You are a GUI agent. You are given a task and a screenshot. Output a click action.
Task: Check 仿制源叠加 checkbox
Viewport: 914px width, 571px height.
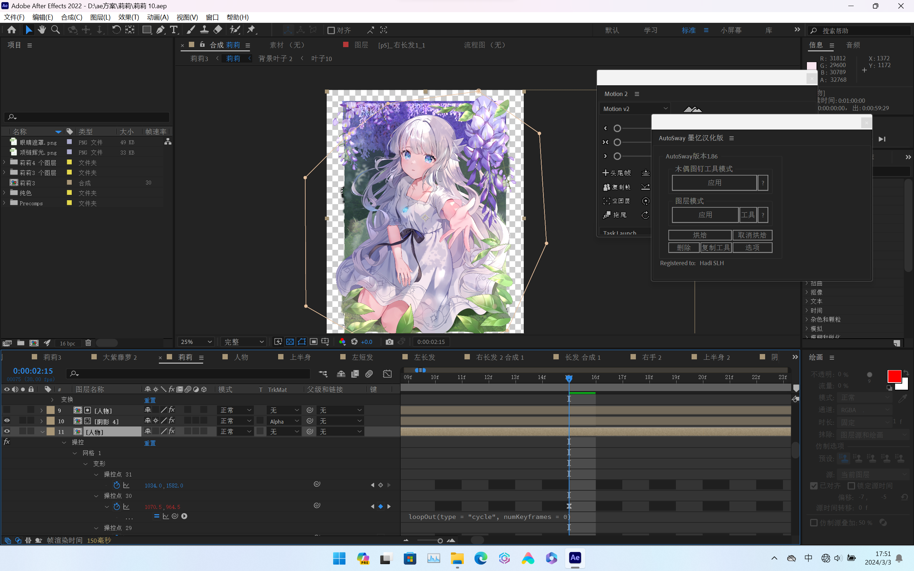[x=814, y=523]
